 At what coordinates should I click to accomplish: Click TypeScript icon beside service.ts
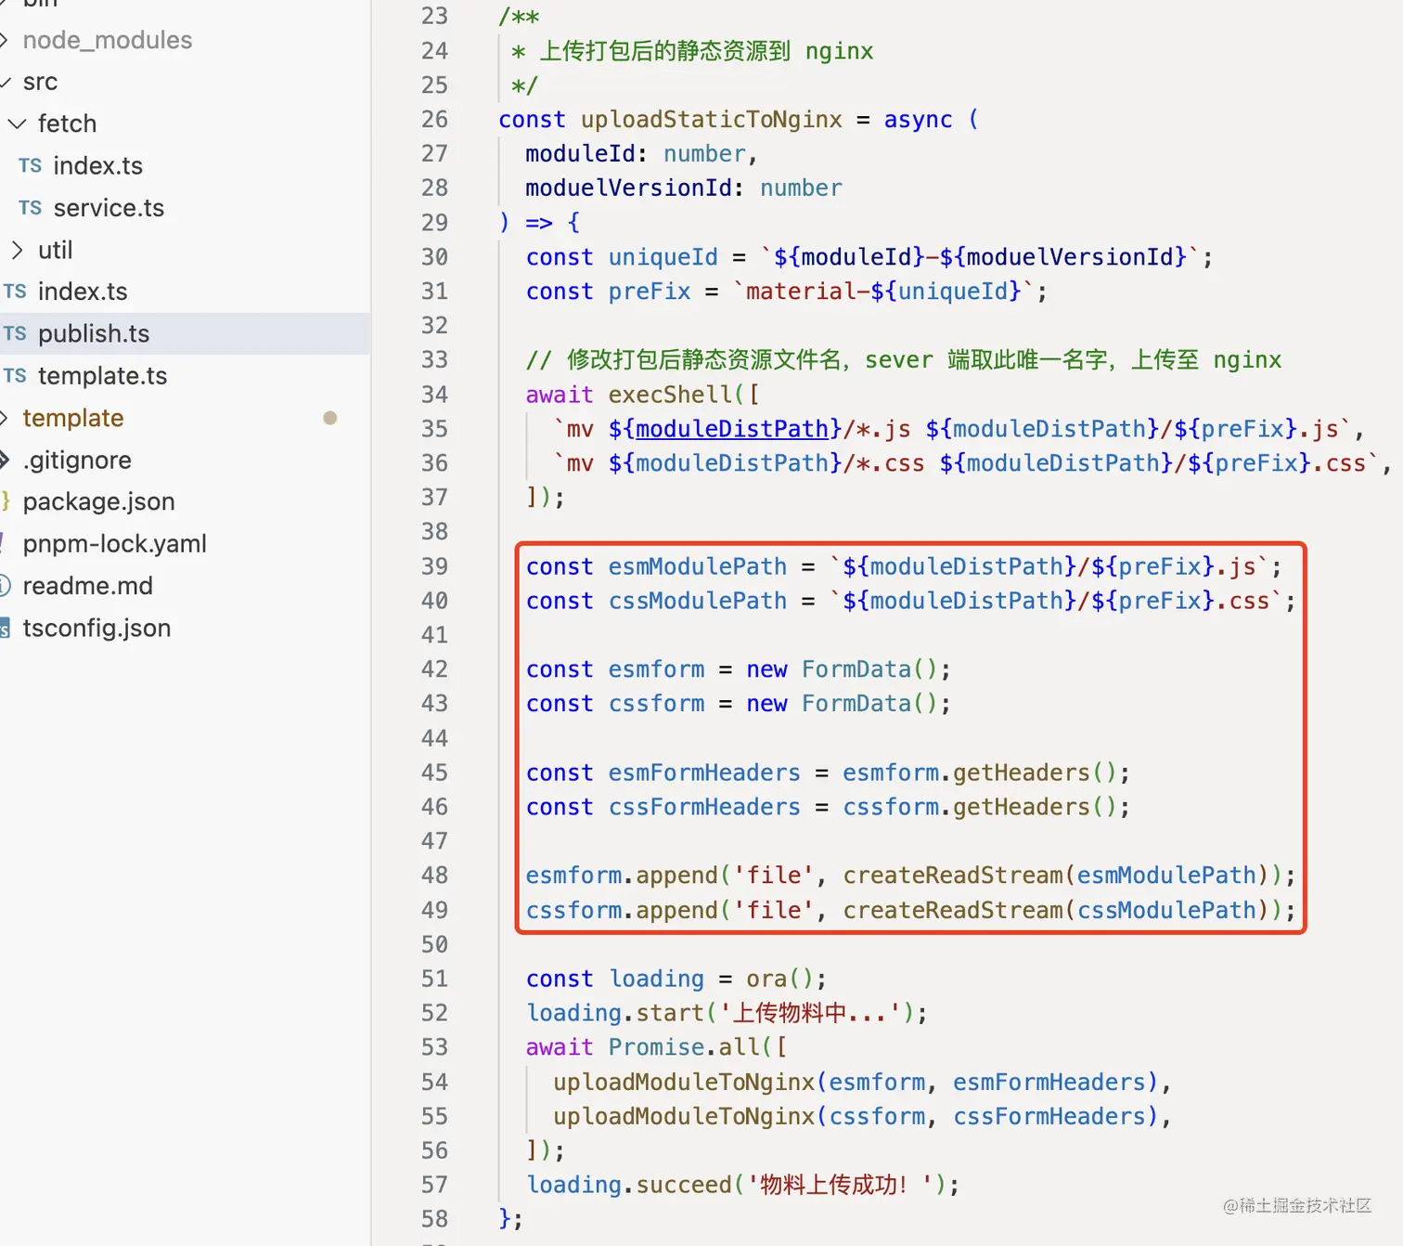[30, 208]
